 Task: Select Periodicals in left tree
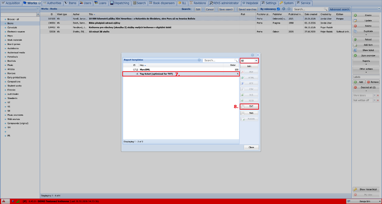[x=13, y=57]
